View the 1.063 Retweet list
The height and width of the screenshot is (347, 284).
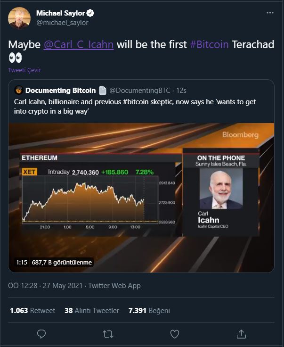(32, 311)
